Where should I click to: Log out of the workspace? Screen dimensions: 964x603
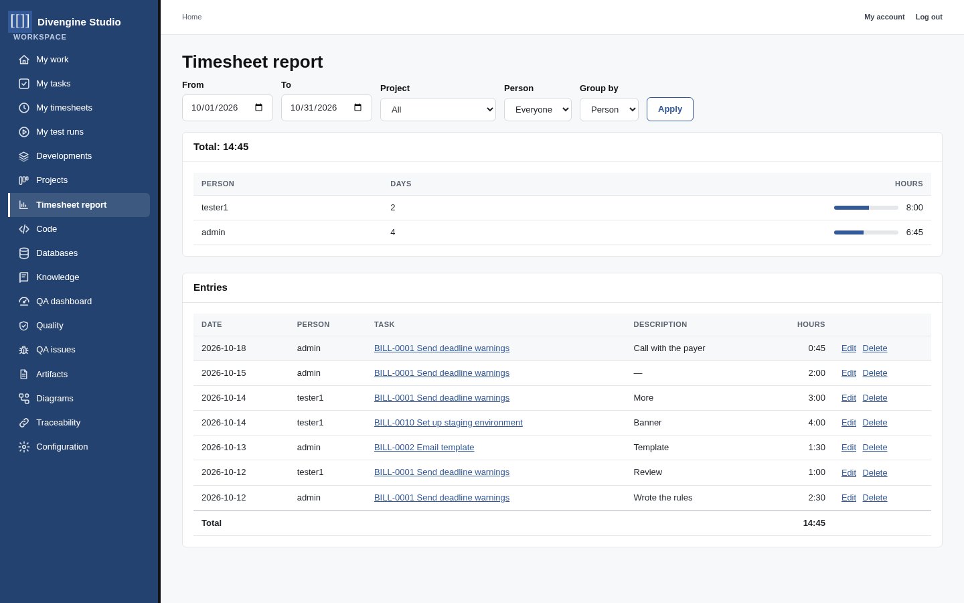coord(929,17)
